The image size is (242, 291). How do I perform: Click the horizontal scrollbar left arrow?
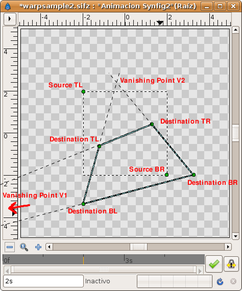[x=49, y=247]
